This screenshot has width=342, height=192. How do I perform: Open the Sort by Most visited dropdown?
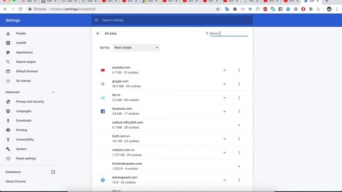[136, 47]
